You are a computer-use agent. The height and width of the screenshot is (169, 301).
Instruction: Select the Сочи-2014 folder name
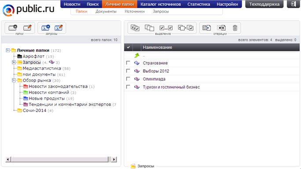[34, 110]
